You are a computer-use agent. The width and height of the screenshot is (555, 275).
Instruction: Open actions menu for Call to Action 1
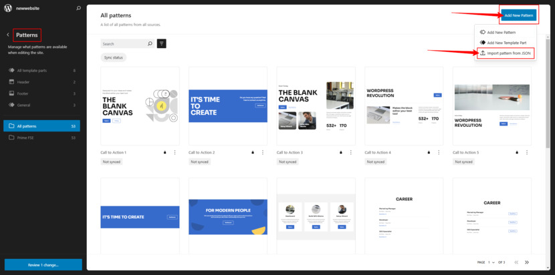175,152
